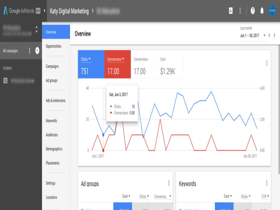Open Ads & extensions
The image size is (280, 210).
coord(55,101)
